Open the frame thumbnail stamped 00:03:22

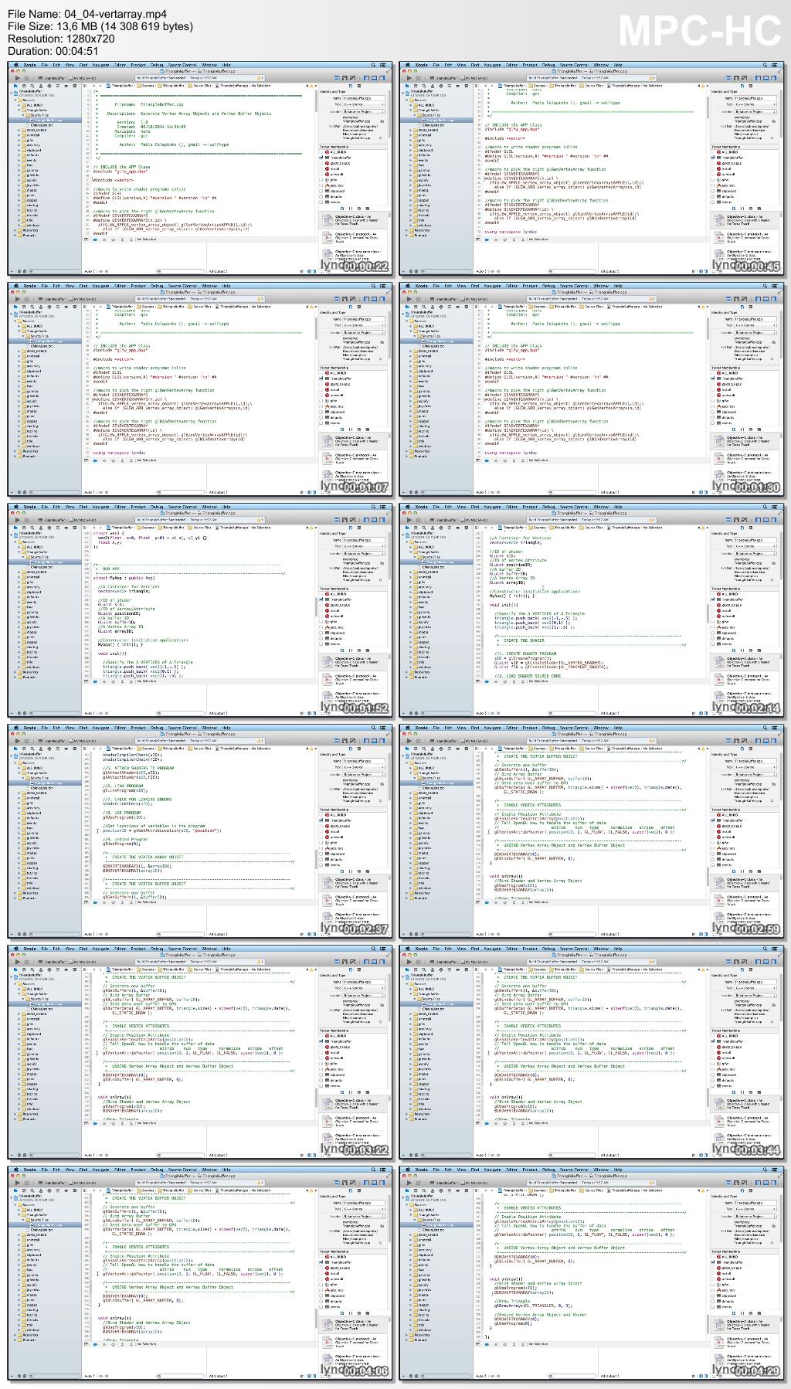click(199, 1052)
